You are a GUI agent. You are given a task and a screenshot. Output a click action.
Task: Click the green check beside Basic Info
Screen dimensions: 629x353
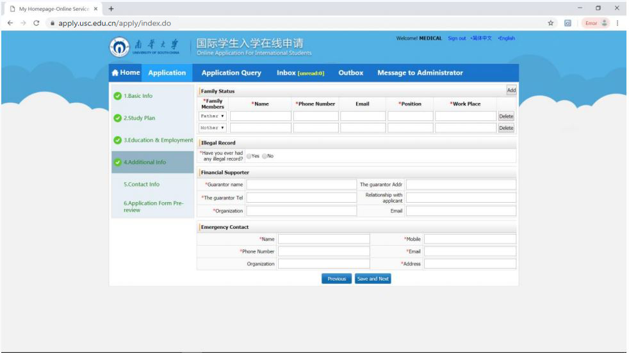[117, 96]
